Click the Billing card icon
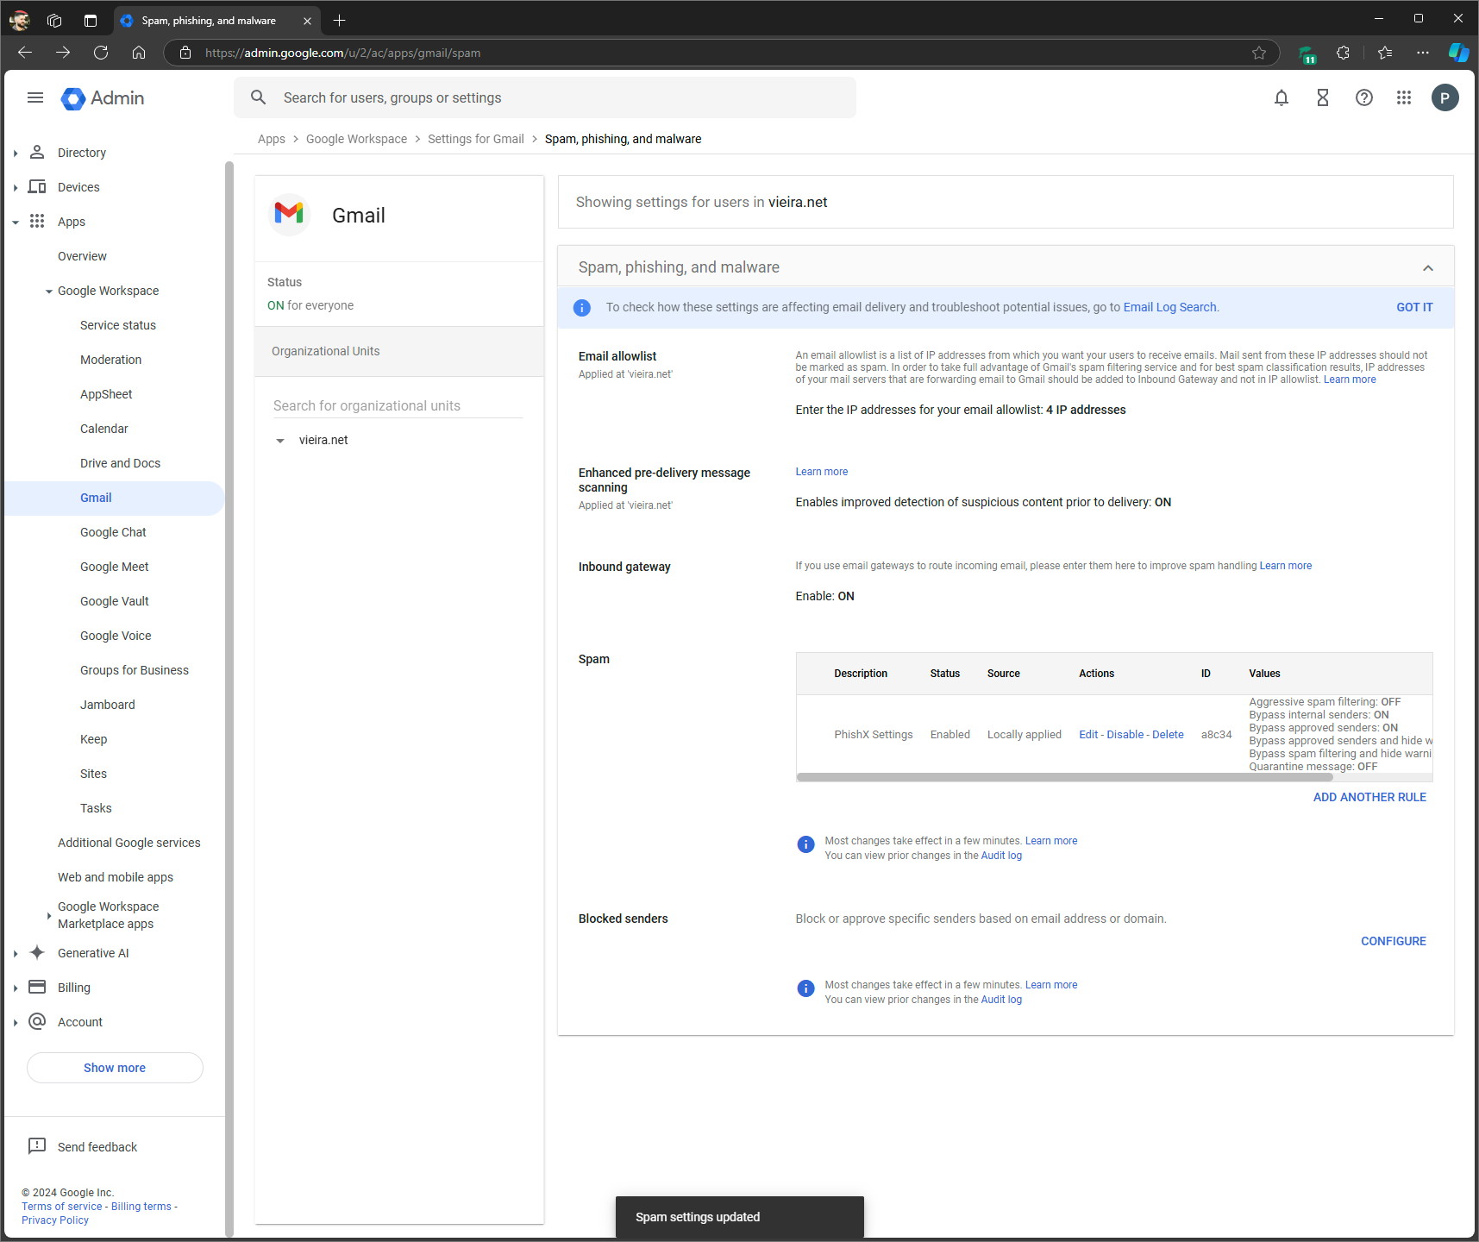The height and width of the screenshot is (1242, 1479). point(37,987)
